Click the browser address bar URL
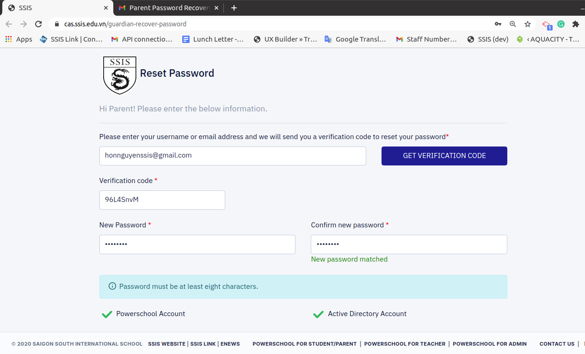The width and height of the screenshot is (585, 354). 125,24
